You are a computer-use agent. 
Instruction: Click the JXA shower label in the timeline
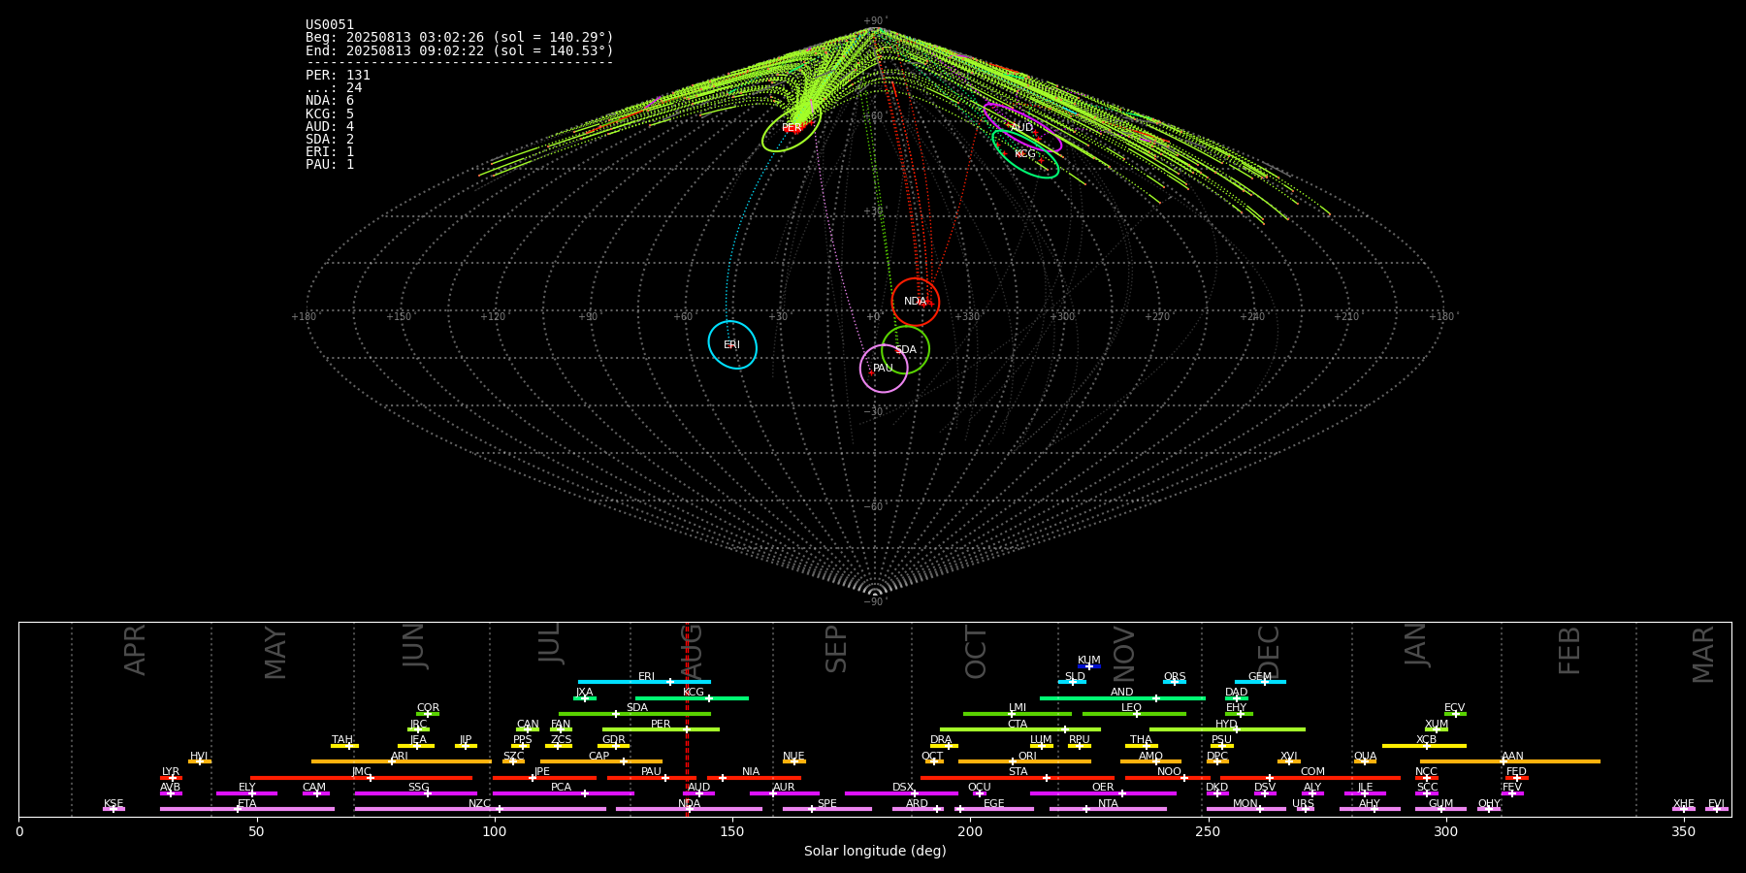[584, 692]
